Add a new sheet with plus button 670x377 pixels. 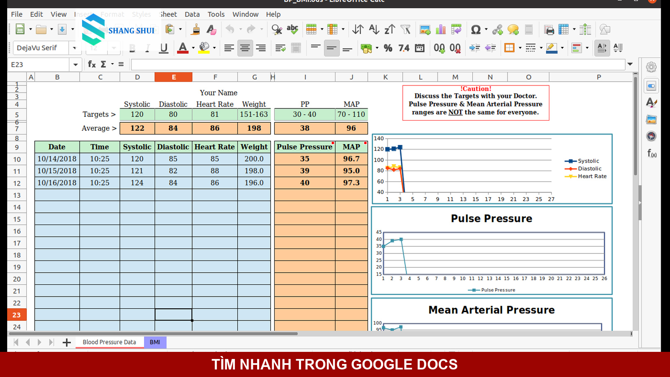[67, 342]
